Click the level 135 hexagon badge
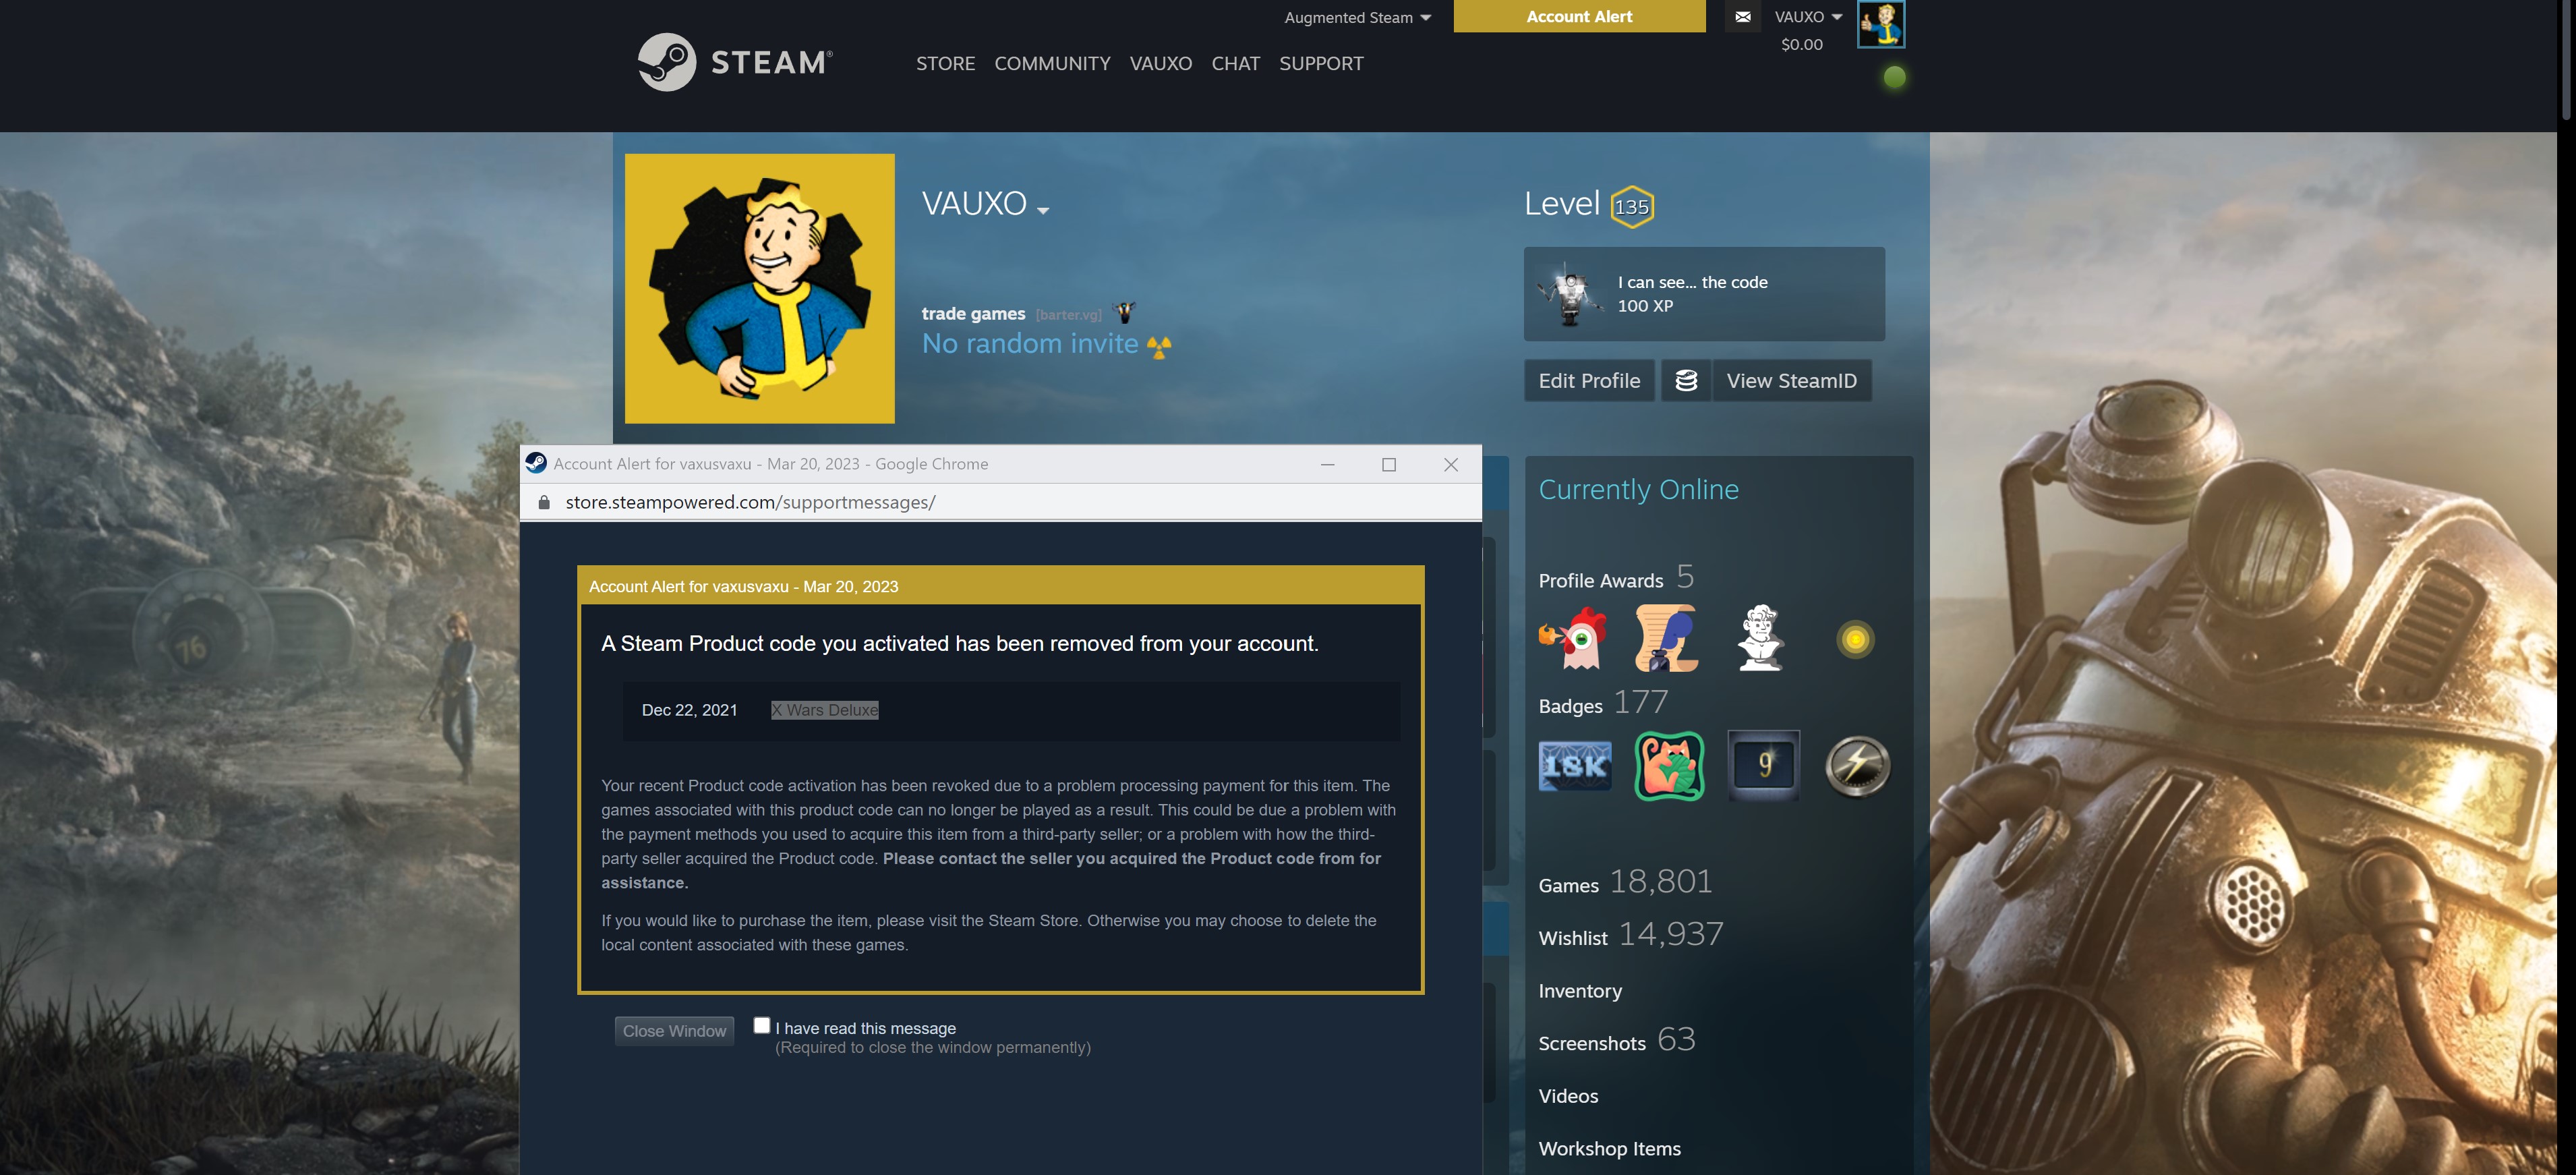The height and width of the screenshot is (1175, 2576). (1631, 207)
